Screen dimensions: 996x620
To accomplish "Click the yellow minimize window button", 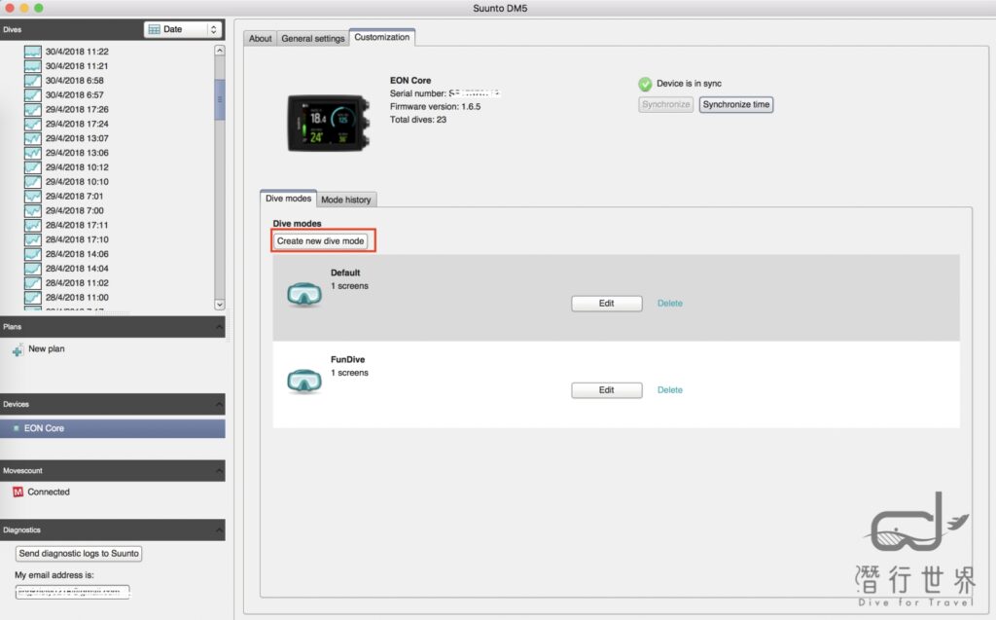I will 24,8.
